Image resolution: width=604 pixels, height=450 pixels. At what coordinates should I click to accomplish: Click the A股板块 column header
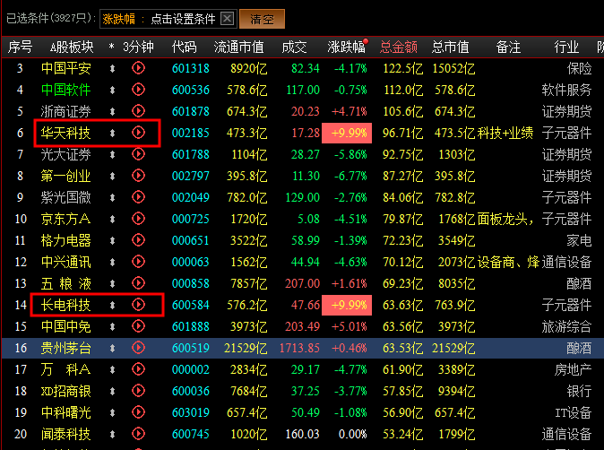tap(72, 47)
